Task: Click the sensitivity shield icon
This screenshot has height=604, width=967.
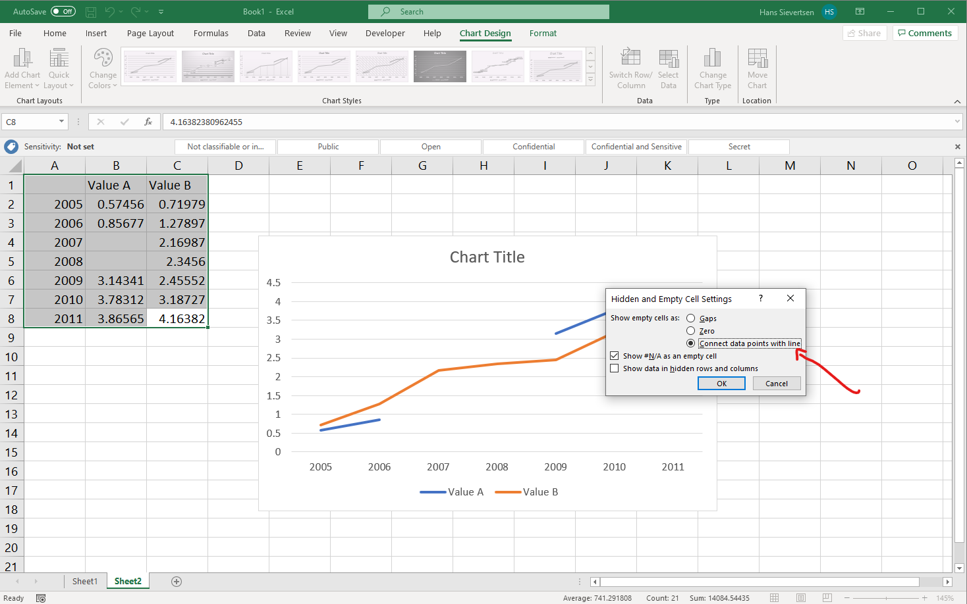Action: click(11, 147)
